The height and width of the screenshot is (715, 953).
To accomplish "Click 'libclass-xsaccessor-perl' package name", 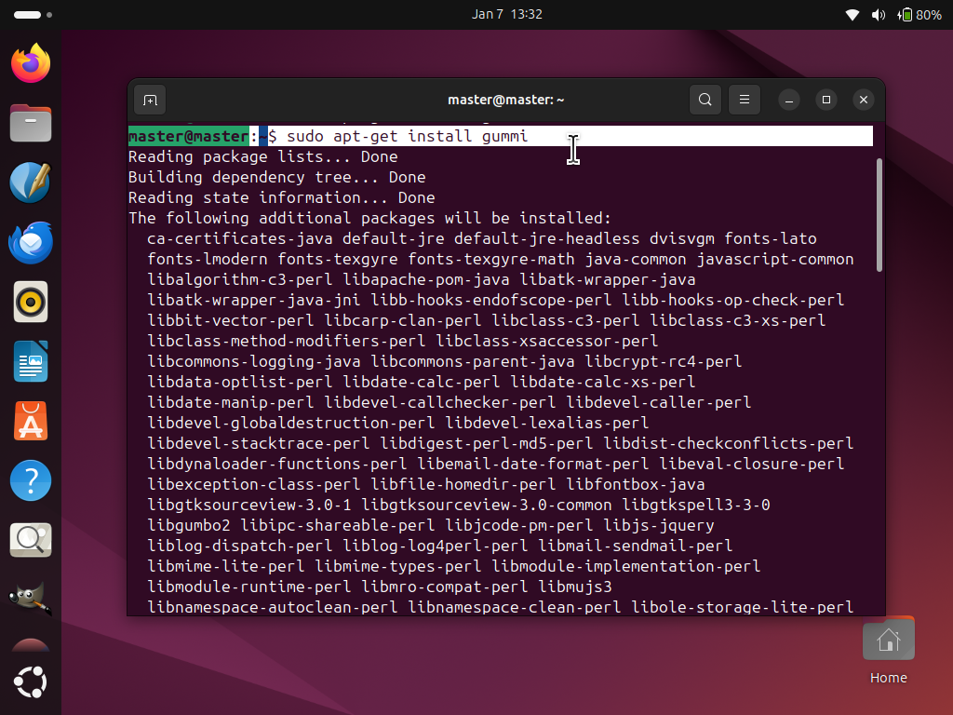I will point(547,341).
